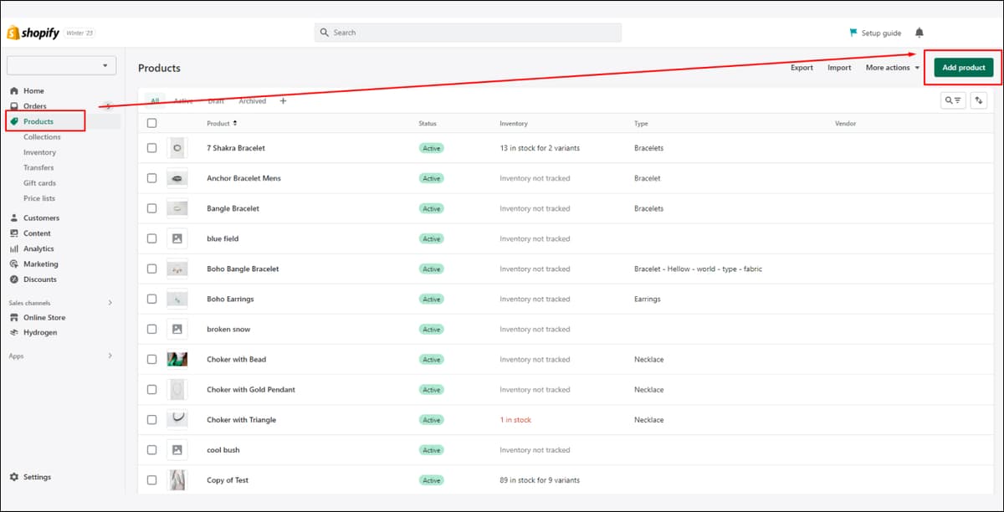Click the sort products icon button
Screen dimensions: 1004x512
pyautogui.click(x=979, y=100)
